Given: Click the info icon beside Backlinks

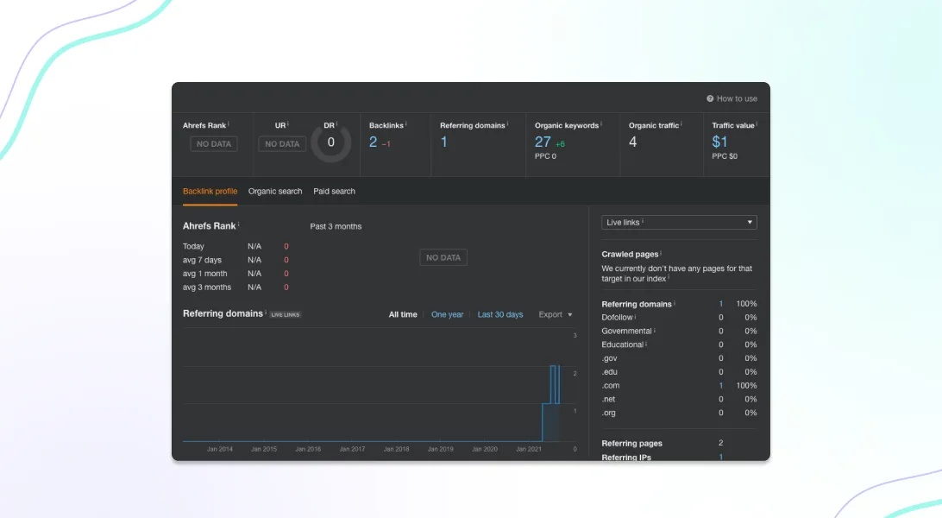Looking at the screenshot, I should tap(406, 123).
